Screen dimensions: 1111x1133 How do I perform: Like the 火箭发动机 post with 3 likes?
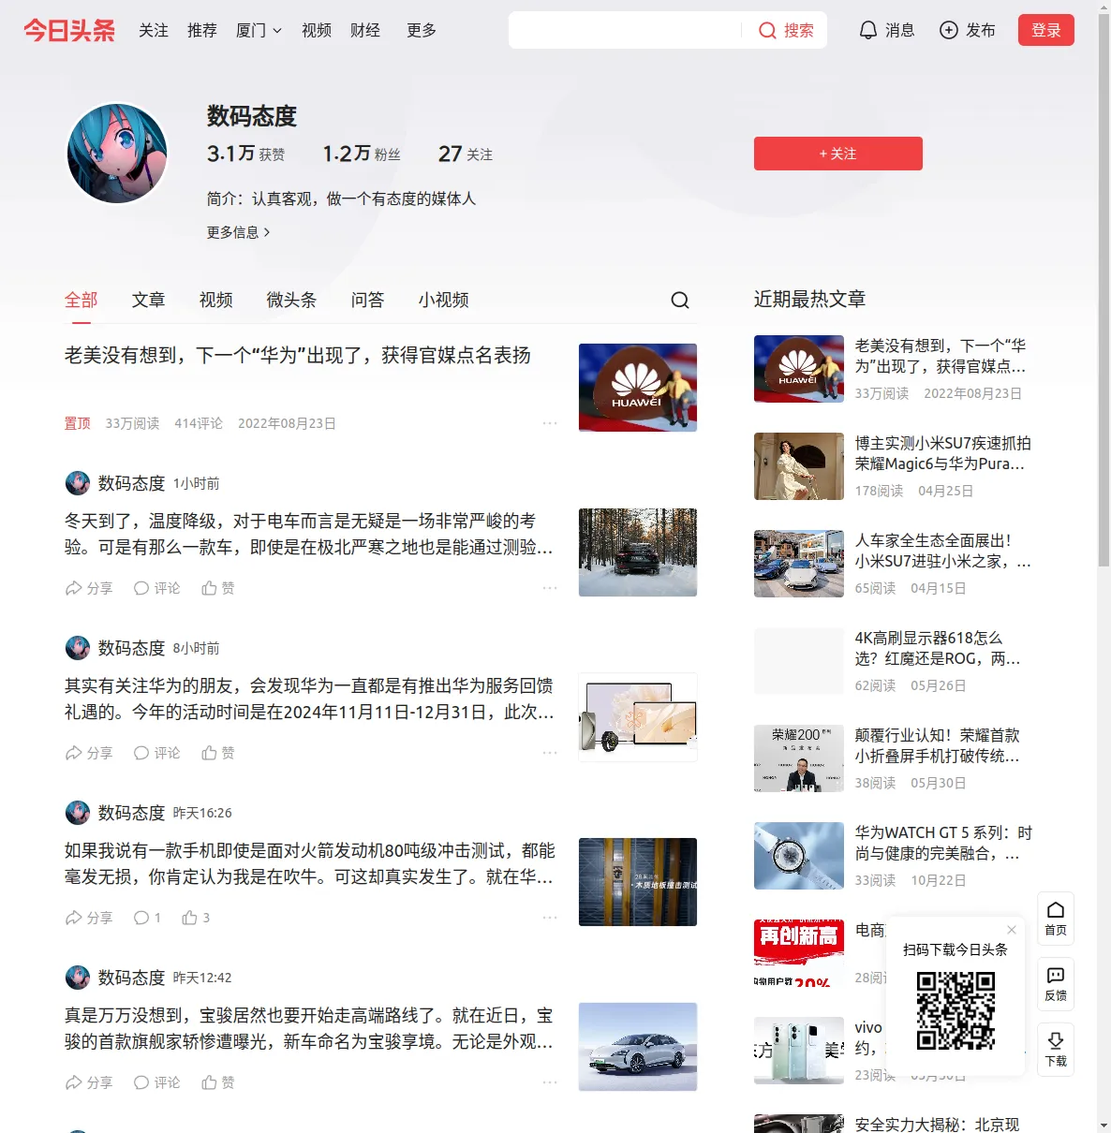tap(196, 918)
